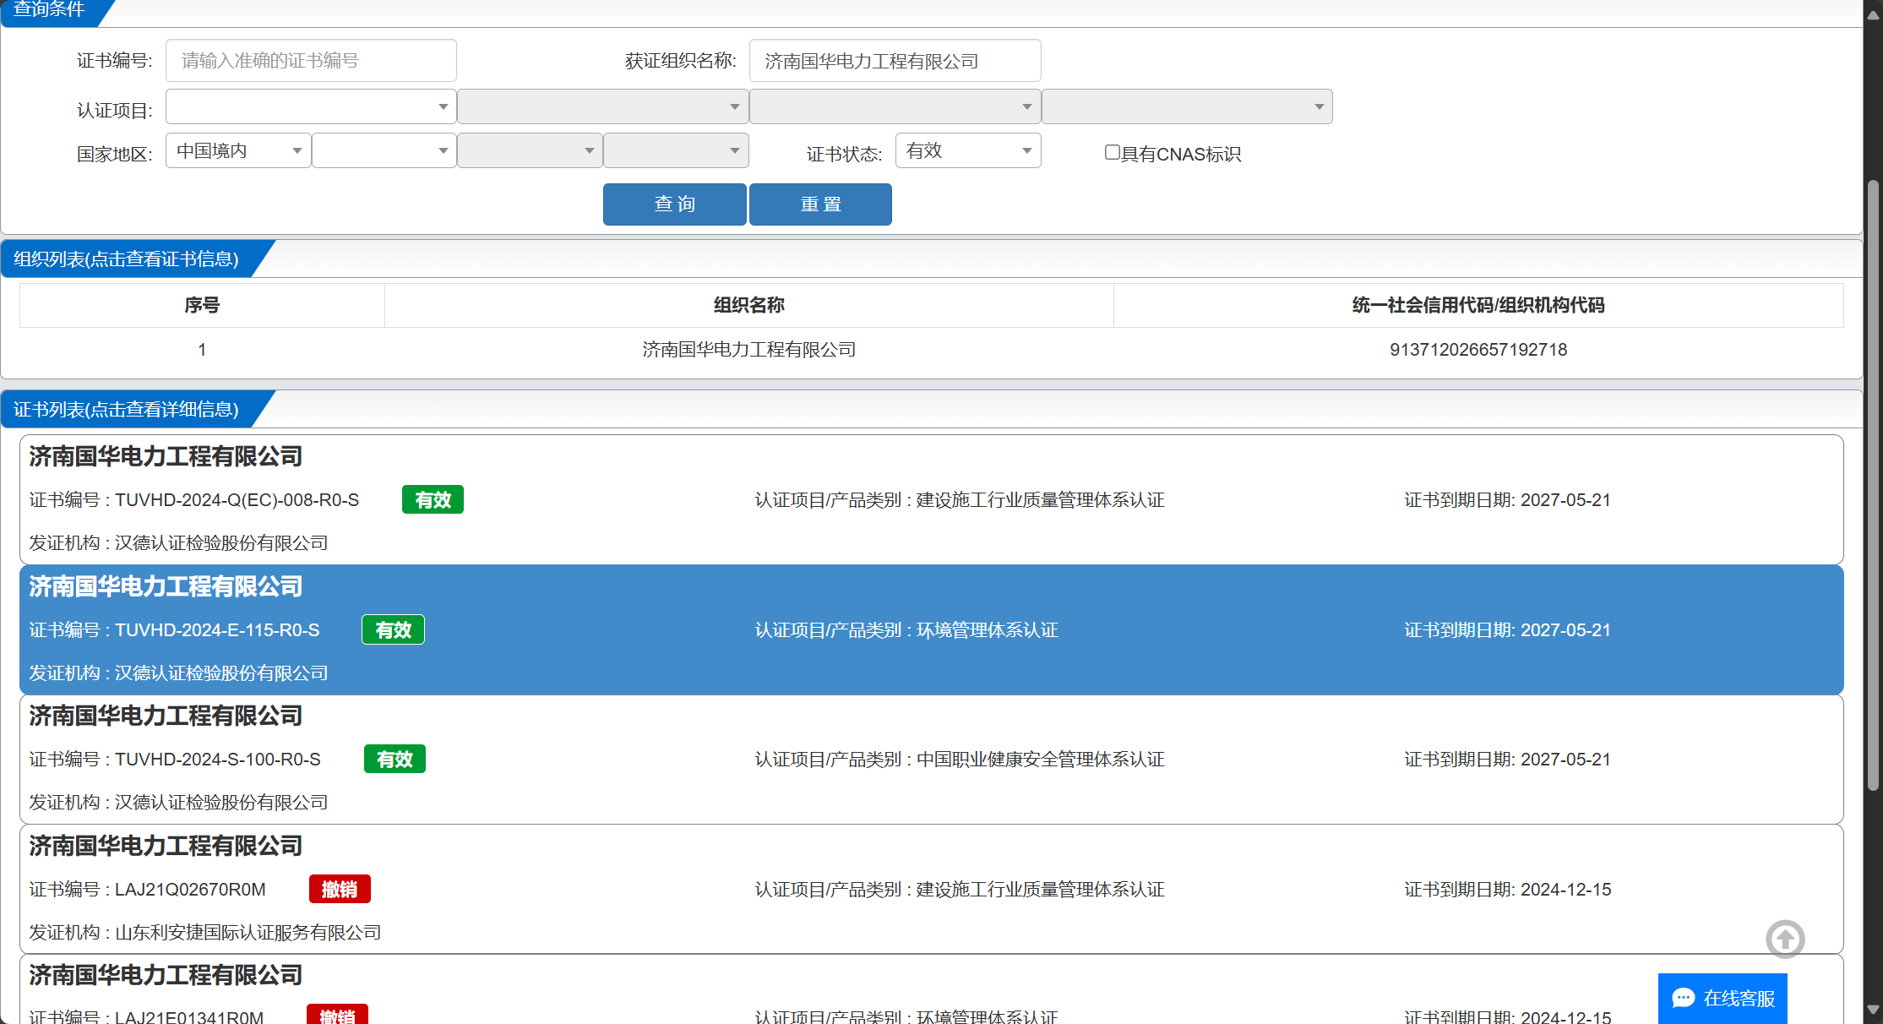Click the scrollbar down arrow

pyautogui.click(x=1873, y=1010)
